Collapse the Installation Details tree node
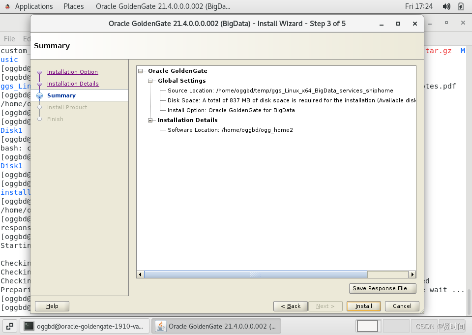472x335 pixels. tap(150, 120)
